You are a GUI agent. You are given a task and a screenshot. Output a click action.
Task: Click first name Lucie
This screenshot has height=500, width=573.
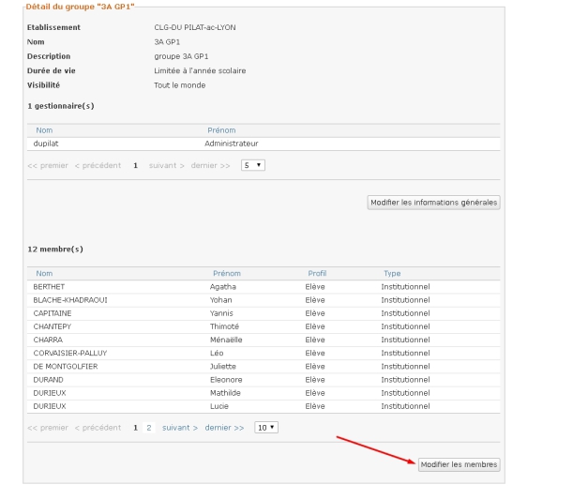(x=219, y=406)
